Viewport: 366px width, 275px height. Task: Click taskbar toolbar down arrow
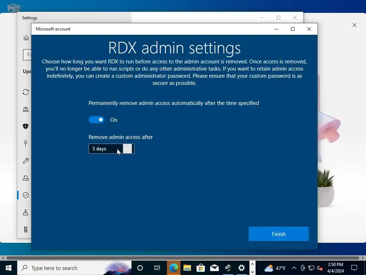[x=252, y=272]
